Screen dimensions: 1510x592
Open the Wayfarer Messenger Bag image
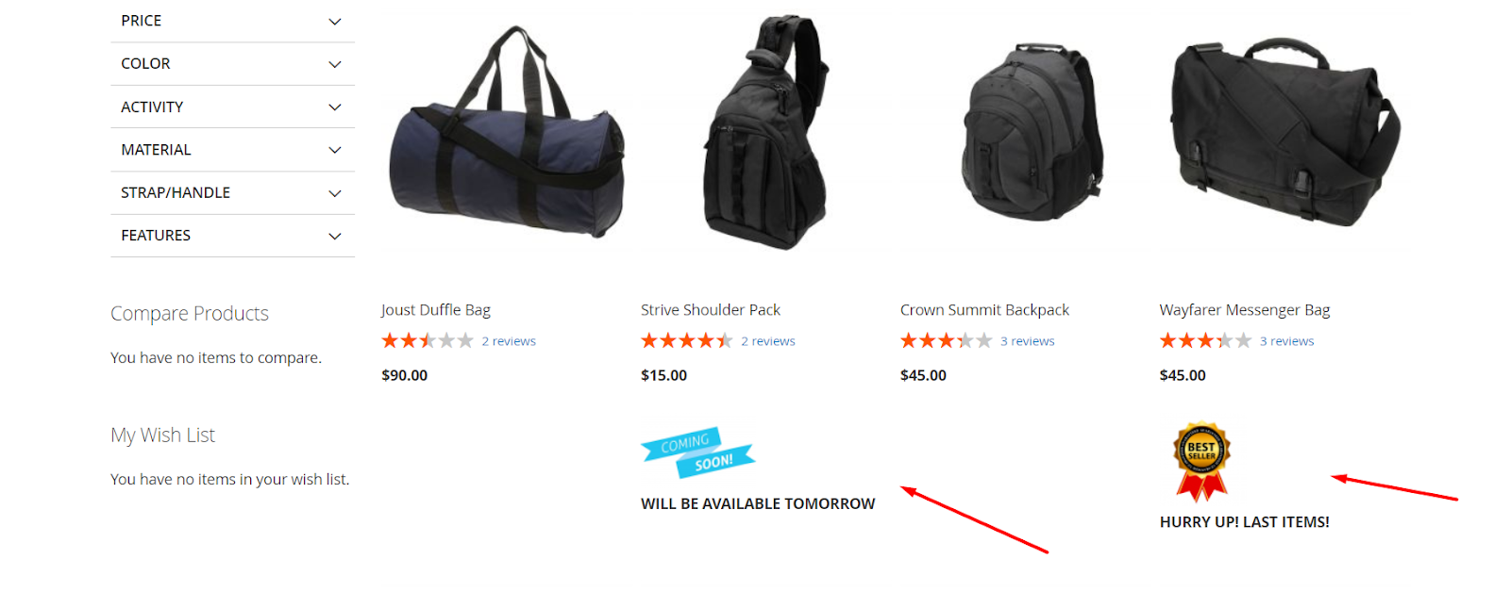1285,132
